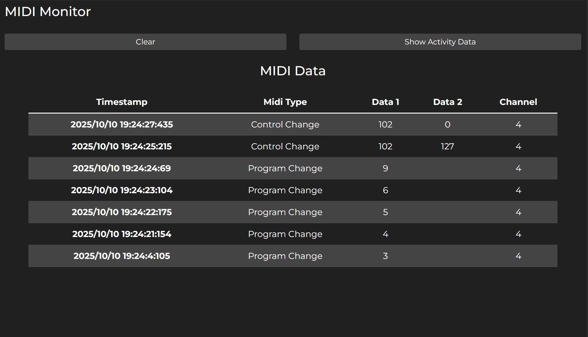The height and width of the screenshot is (337, 588).
Task: Select the Program Change cell with Data 9
Action: [285, 168]
